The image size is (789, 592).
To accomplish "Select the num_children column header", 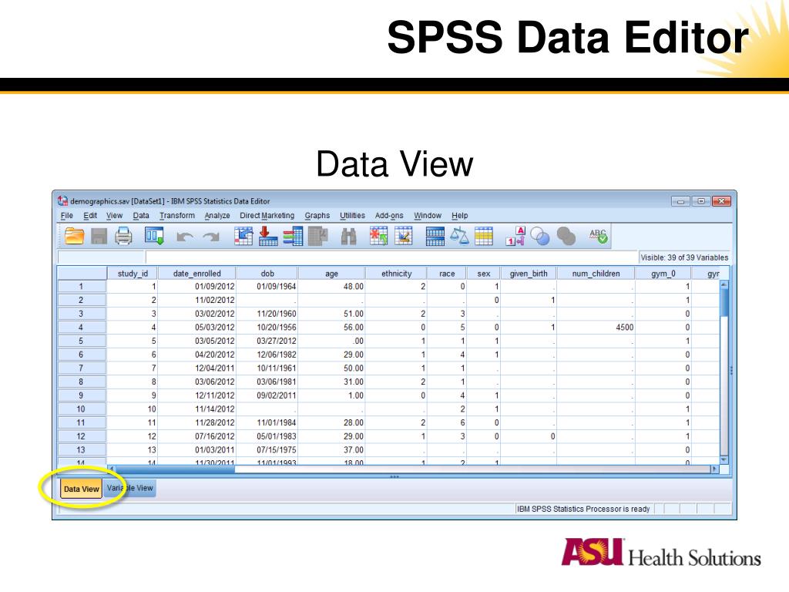I will 596,274.
